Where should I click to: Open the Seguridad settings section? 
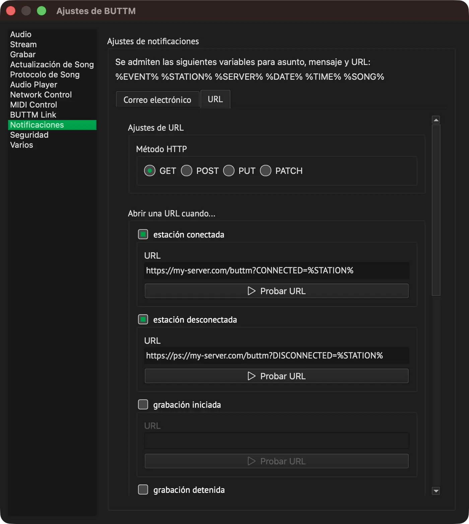52,135
